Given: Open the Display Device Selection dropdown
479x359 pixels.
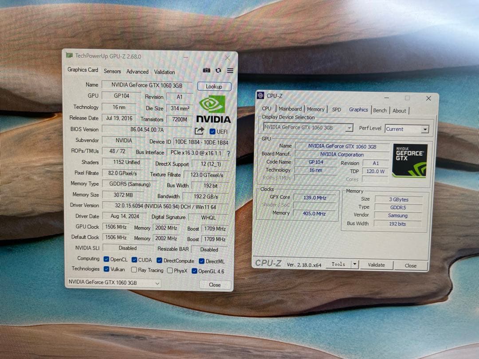Looking at the screenshot, I should (308, 127).
